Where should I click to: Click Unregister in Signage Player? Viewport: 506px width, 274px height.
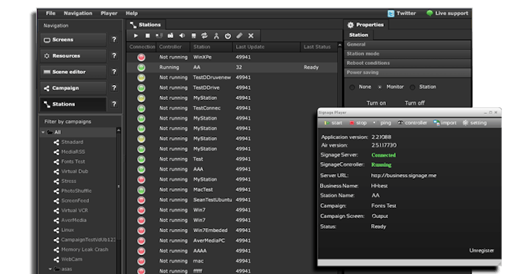[x=482, y=250]
